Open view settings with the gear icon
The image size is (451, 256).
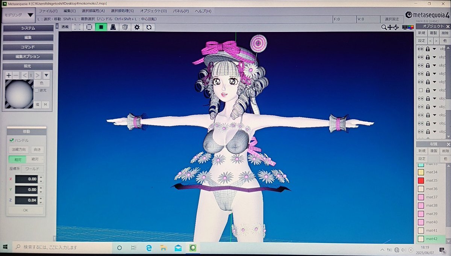137,27
